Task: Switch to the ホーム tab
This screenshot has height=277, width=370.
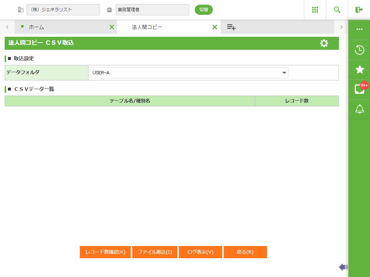Action: click(x=36, y=27)
